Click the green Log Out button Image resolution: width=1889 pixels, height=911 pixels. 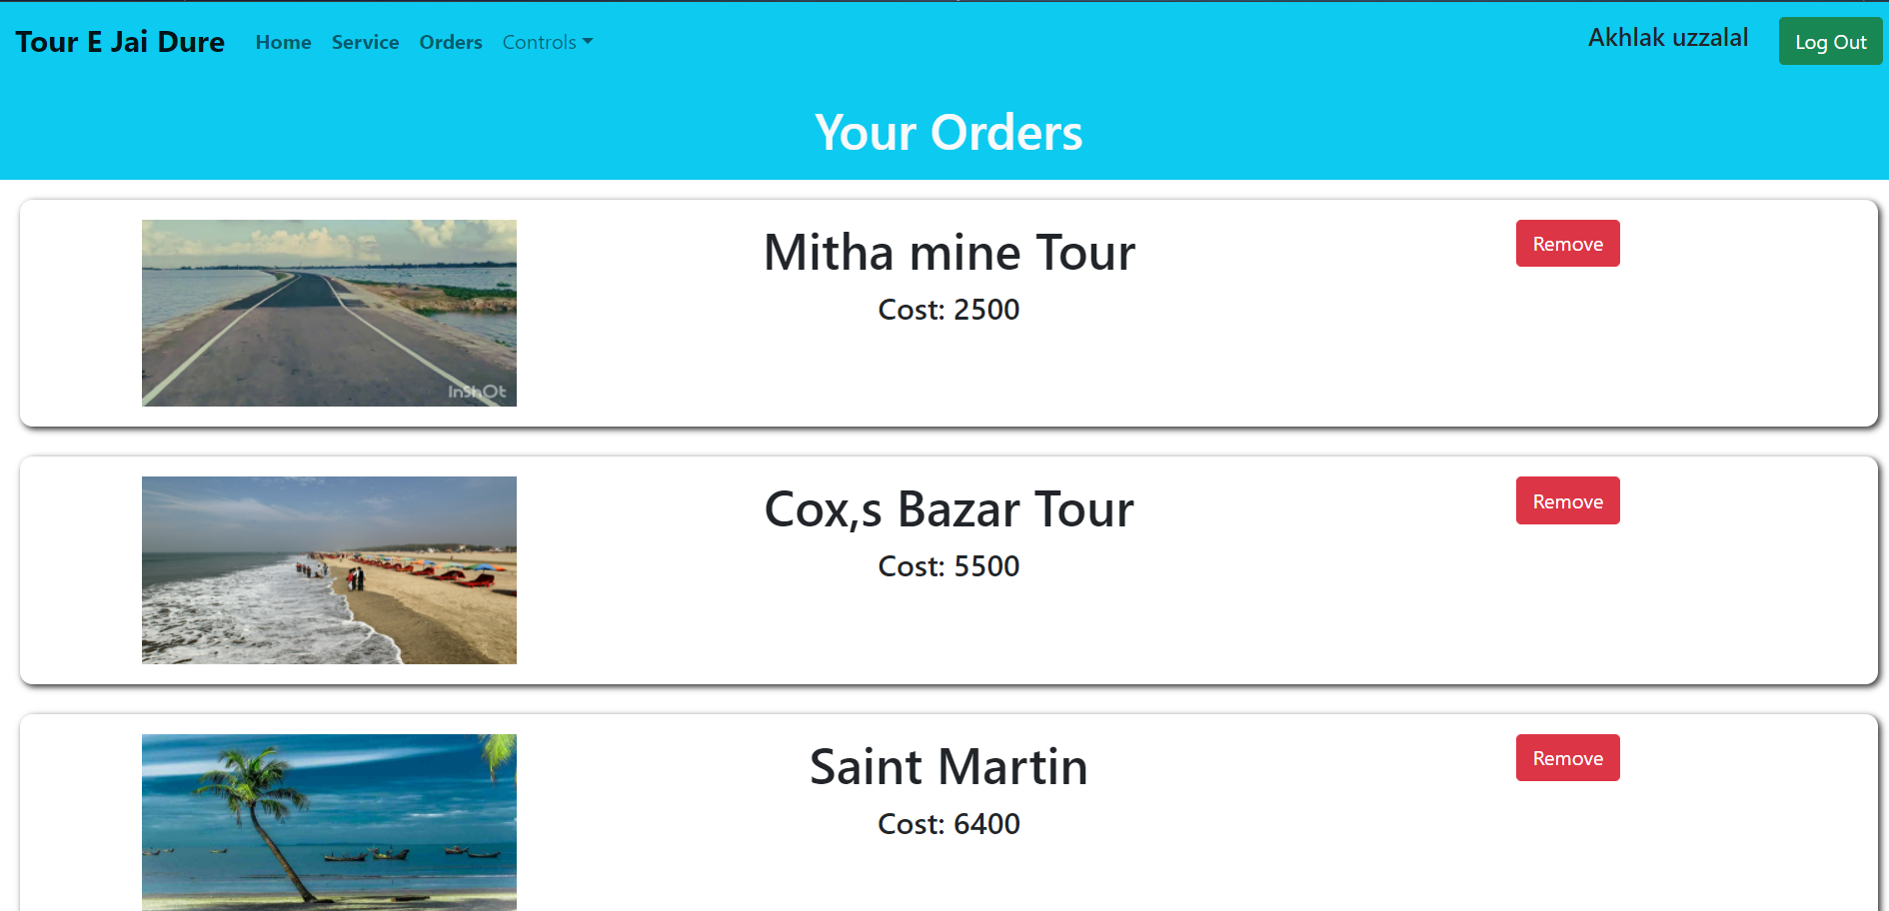click(x=1830, y=42)
